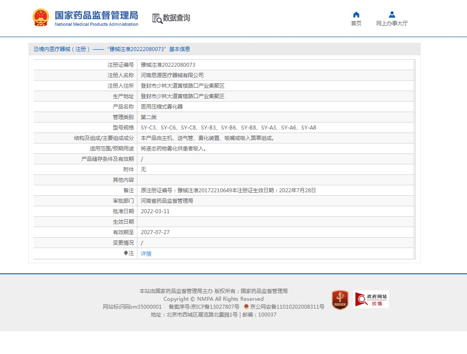Click the 注册人住所 address value

183,86
